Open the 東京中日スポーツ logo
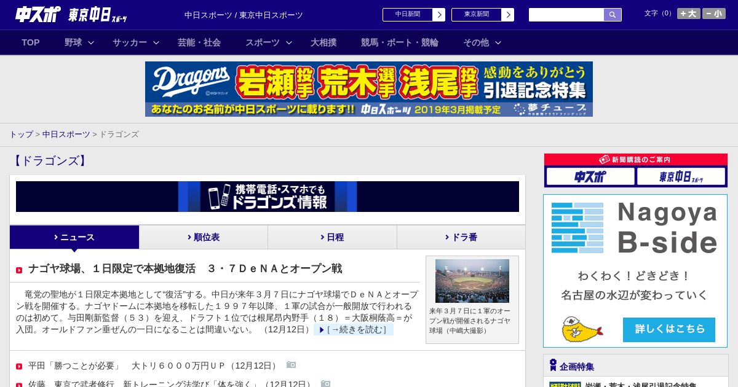Screen dimensions: 738x387 (98, 15)
